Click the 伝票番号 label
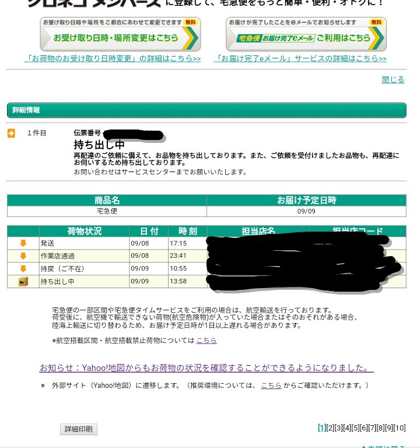The image size is (420, 448). point(87,133)
